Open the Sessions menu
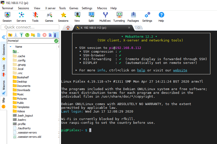Image resolution: width=217 pixels, height=144 pixels. point(23,8)
